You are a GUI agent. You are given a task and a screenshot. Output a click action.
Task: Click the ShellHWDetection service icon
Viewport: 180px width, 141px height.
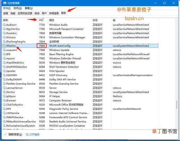pos(4,67)
